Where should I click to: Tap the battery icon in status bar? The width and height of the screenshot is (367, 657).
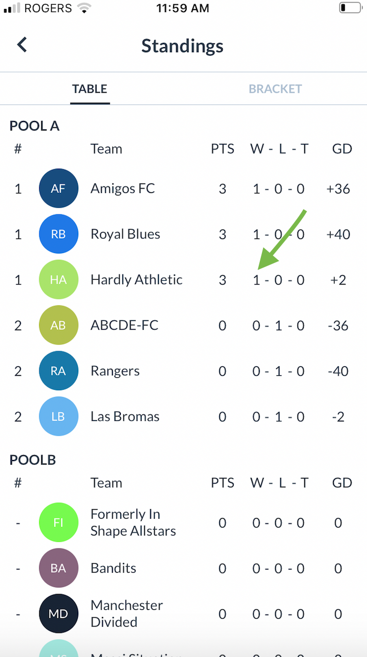pos(349,8)
